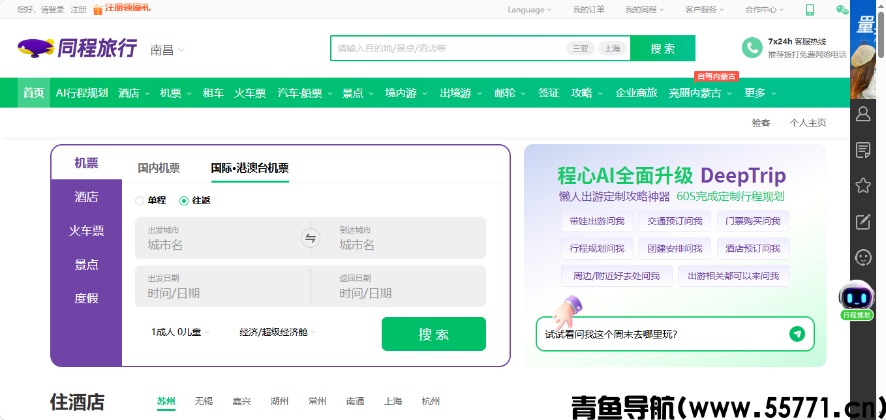886x420 pixels.
Task: Select 火车票 in purple side panel
Action: coord(86,231)
